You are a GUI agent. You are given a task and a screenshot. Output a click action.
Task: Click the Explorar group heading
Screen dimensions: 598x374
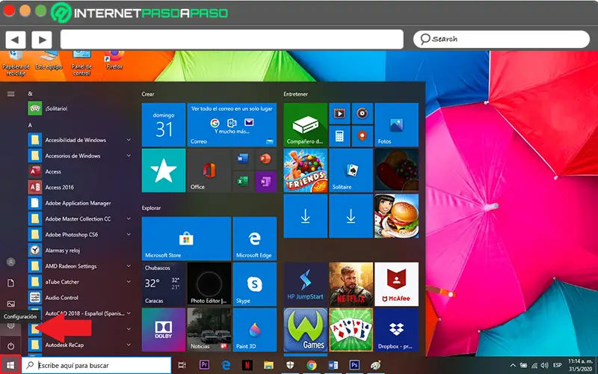(151, 208)
